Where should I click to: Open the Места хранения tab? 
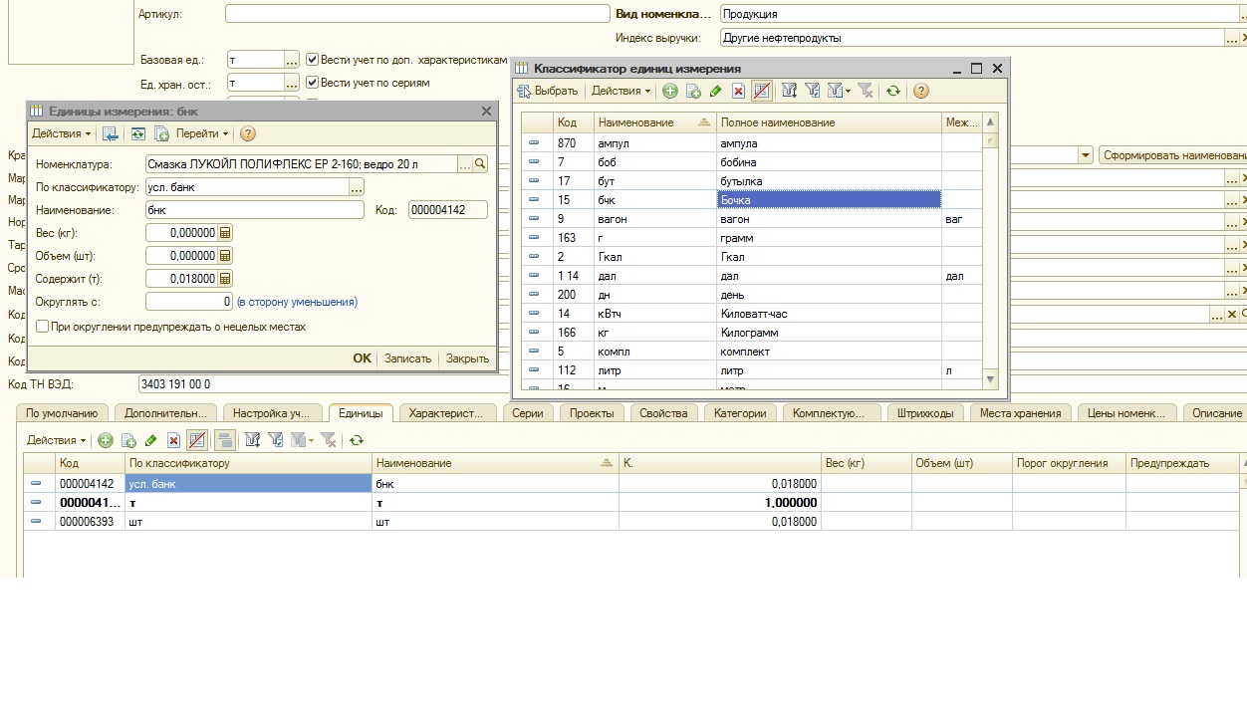coord(1022,413)
